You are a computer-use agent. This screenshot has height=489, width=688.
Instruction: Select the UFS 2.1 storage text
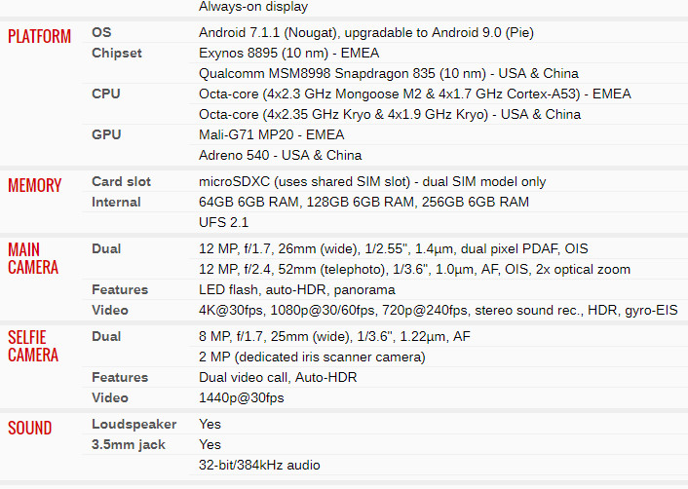pyautogui.click(x=223, y=222)
